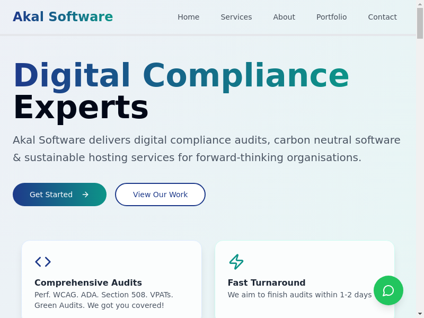Click the audits within 1-2 days text
This screenshot has width=424, height=318.
(x=299, y=295)
